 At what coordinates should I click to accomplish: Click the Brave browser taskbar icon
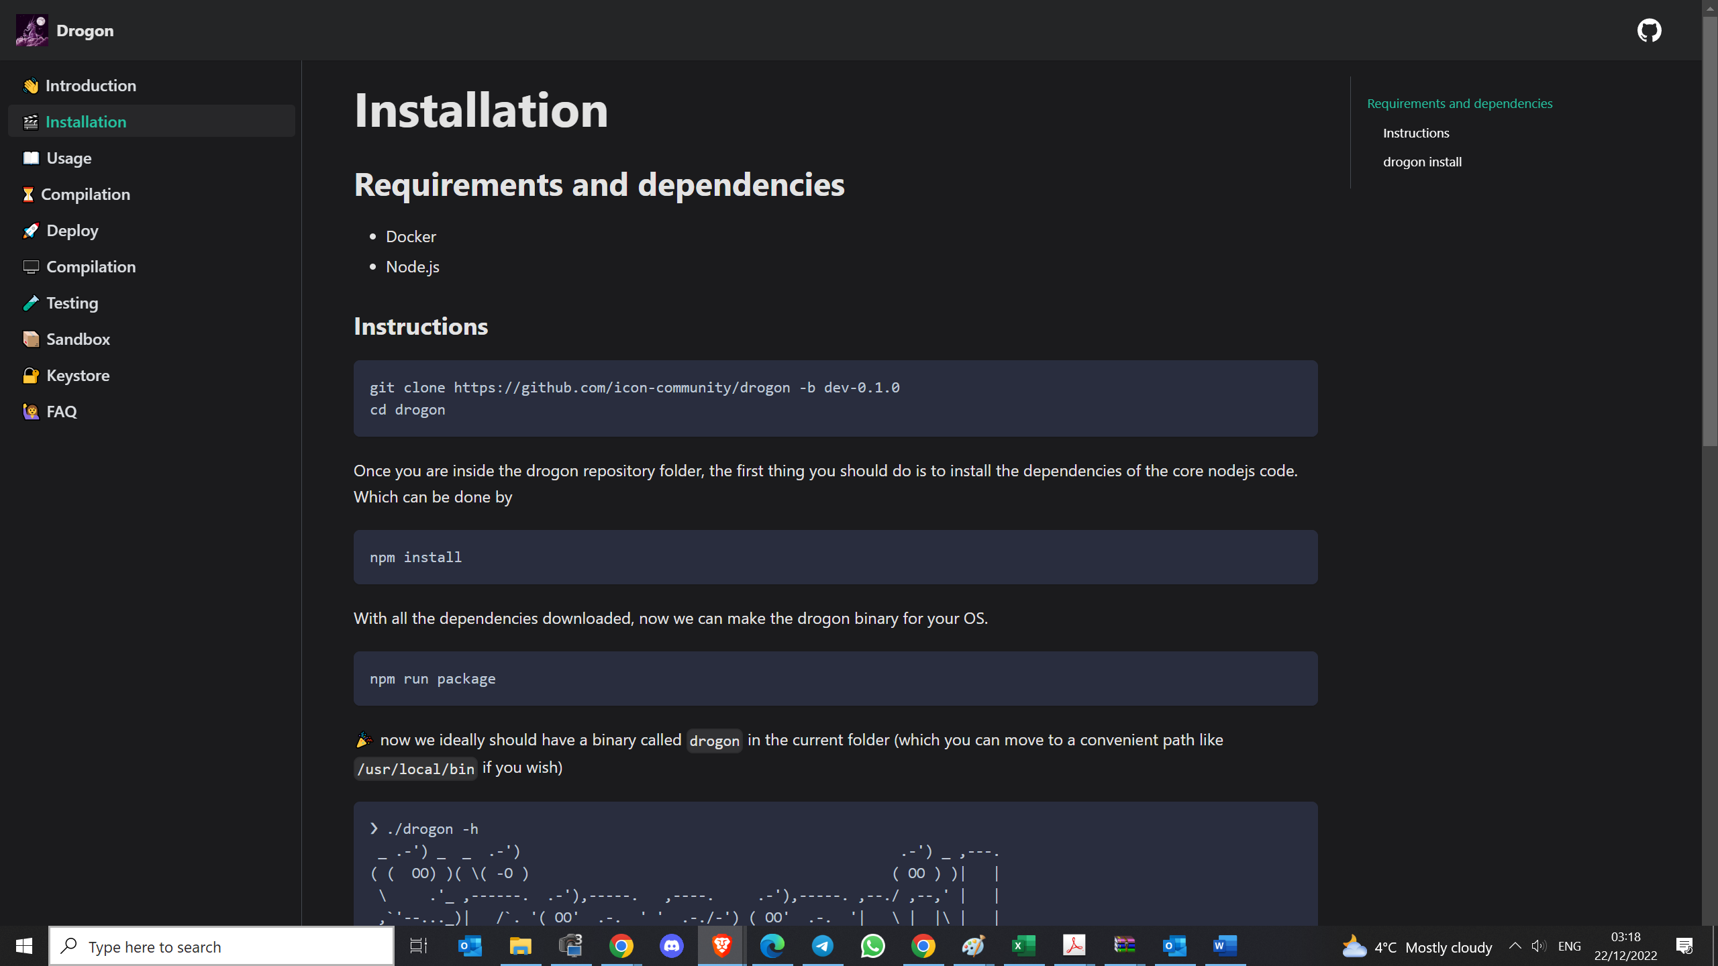[721, 947]
